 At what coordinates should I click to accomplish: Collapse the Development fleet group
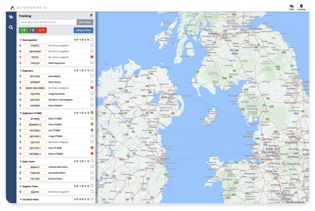[30, 40]
